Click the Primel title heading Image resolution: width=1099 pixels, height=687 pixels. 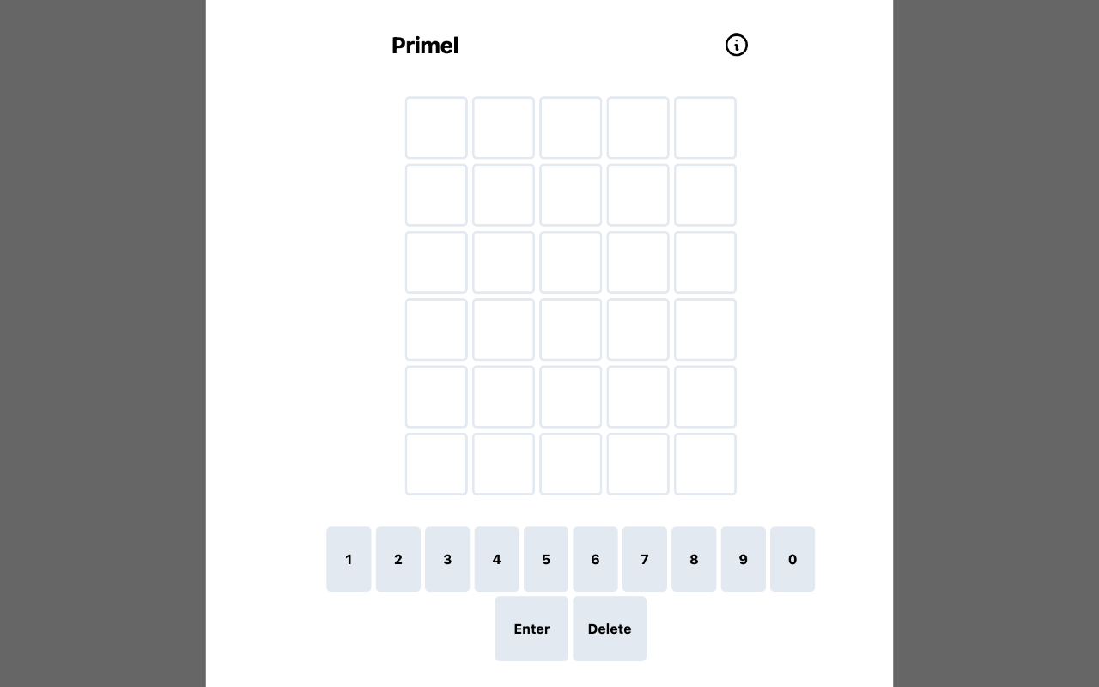(x=425, y=46)
